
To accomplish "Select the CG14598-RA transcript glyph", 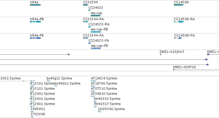I will (x=179, y=22).
